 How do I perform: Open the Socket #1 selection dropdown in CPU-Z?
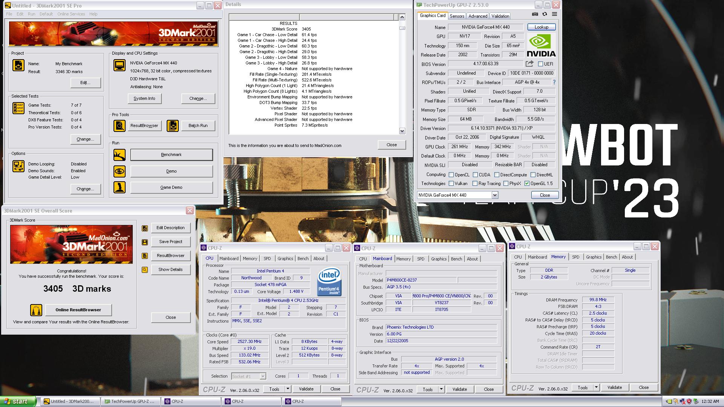coord(263,376)
